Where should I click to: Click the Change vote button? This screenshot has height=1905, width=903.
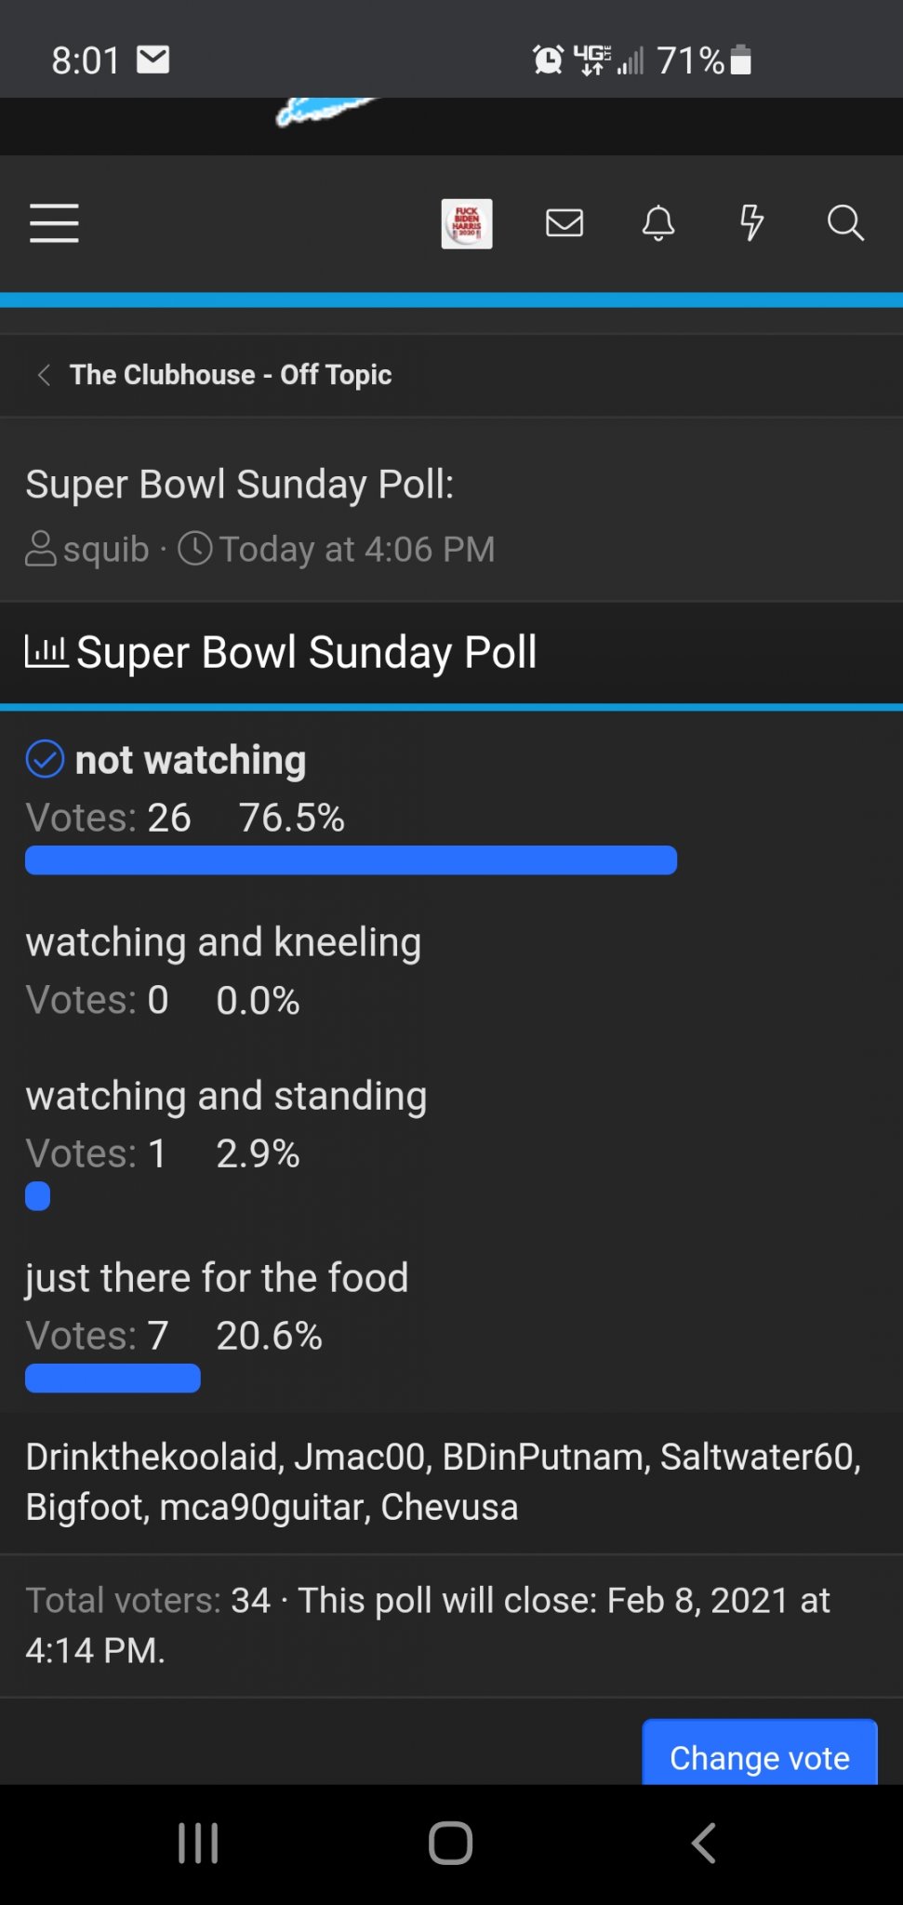pos(760,1753)
